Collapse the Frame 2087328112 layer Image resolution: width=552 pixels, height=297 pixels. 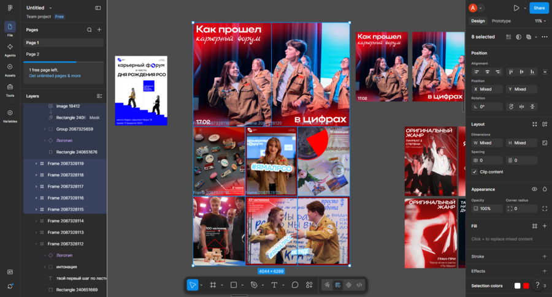tap(36, 244)
